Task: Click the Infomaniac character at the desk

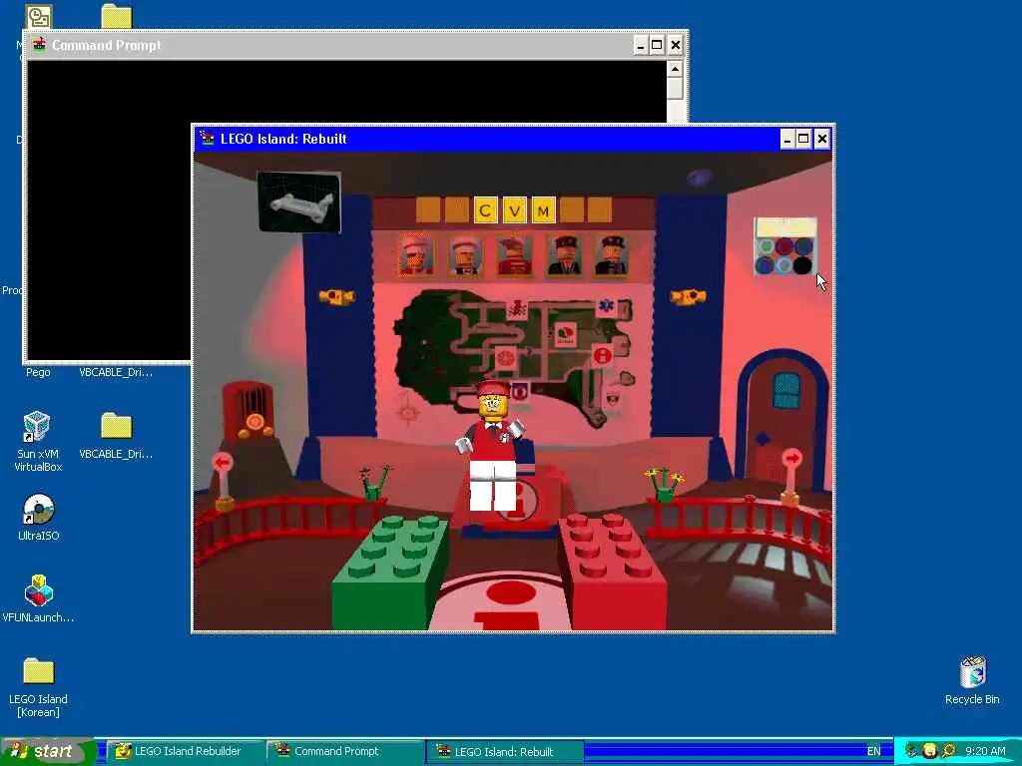Action: click(493, 446)
